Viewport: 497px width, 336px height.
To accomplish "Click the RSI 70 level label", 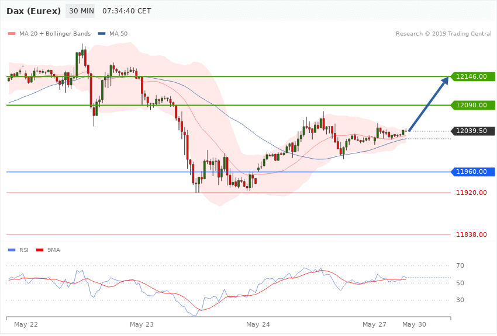I will pyautogui.click(x=460, y=265).
